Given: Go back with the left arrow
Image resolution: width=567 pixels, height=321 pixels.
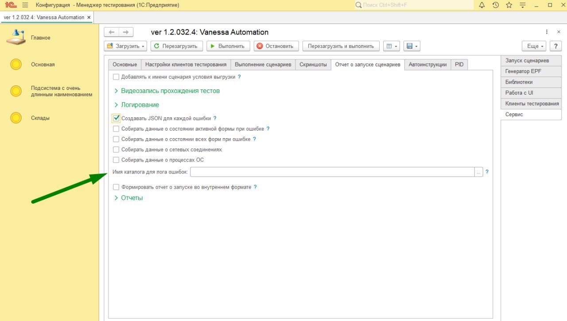Looking at the screenshot, I should [x=111, y=32].
